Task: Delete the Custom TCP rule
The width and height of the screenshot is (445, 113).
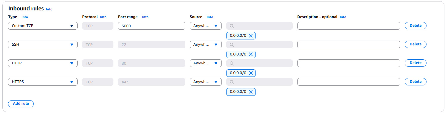Action: pyautogui.click(x=415, y=26)
